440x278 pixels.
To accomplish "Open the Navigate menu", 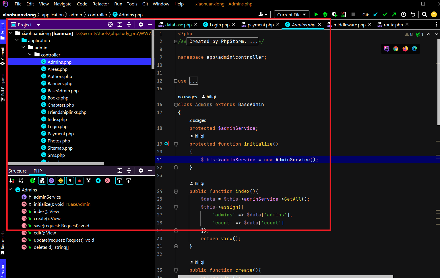I will [63, 4].
